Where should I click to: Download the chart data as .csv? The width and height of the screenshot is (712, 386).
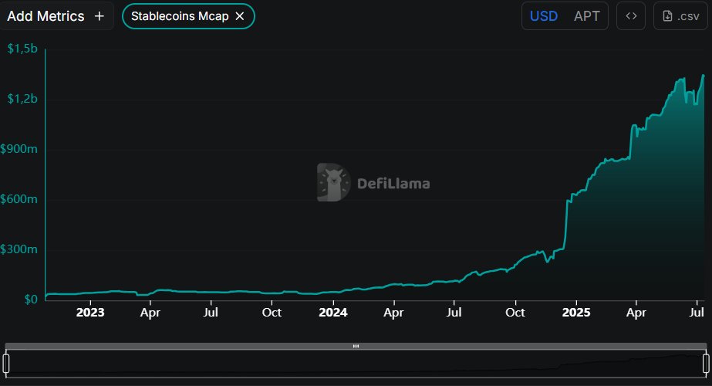[680, 16]
